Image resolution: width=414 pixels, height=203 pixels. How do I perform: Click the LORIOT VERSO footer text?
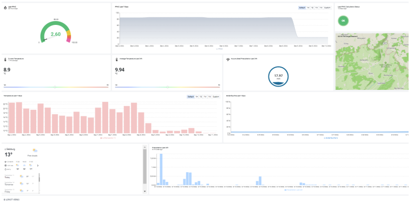pyautogui.click(x=11, y=200)
